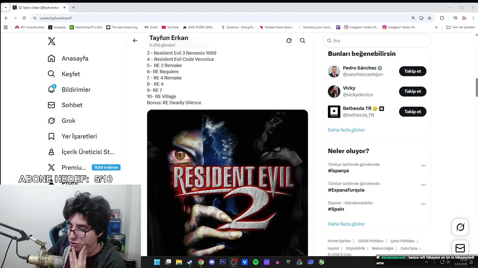
Task: Click Daha fazla göster under suggestions
Action: click(x=346, y=130)
